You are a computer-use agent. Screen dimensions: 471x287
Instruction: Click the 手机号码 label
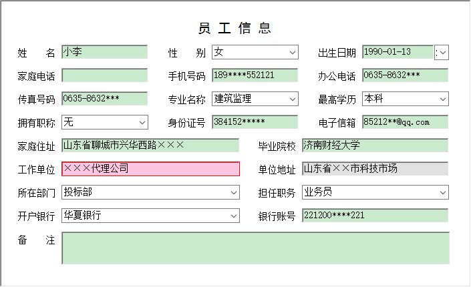[x=186, y=76]
